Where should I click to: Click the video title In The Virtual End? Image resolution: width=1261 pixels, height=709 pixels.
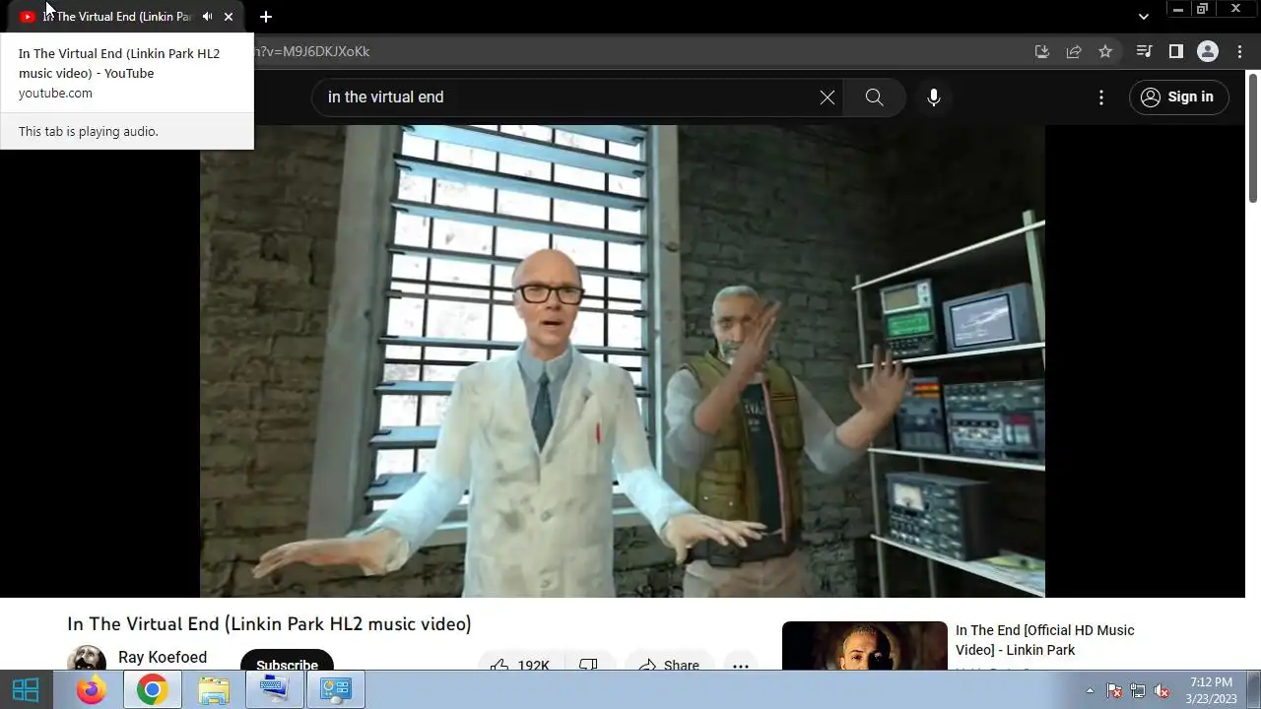point(269,623)
